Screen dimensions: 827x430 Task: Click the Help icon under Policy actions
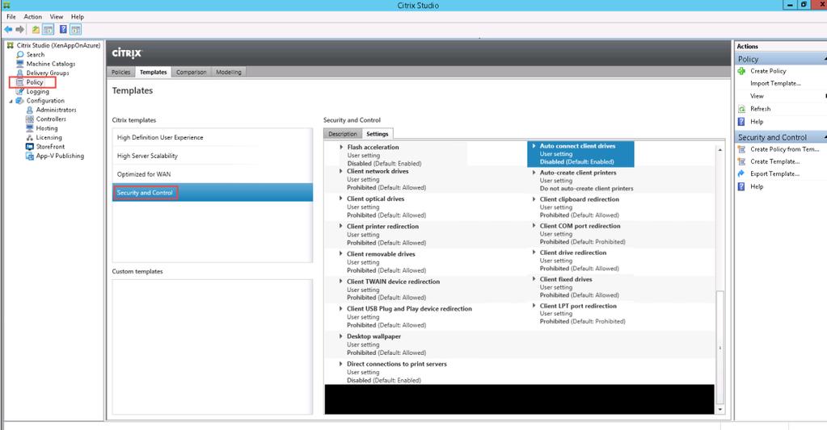click(741, 122)
